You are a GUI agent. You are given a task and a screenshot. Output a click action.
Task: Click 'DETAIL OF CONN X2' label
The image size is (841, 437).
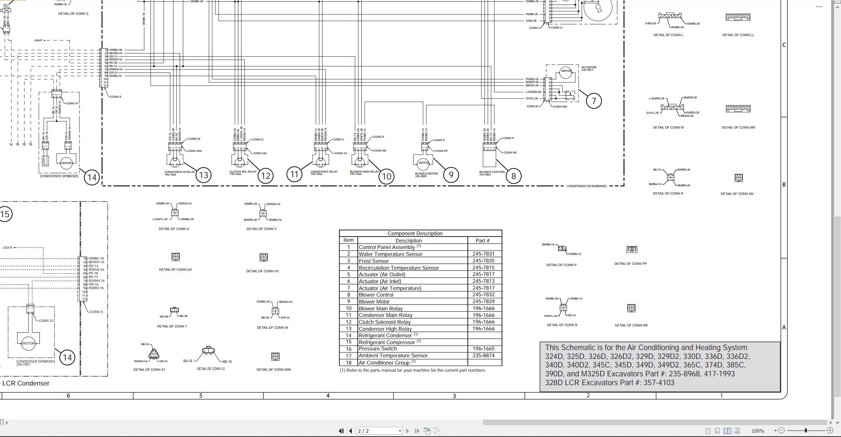(x=211, y=369)
